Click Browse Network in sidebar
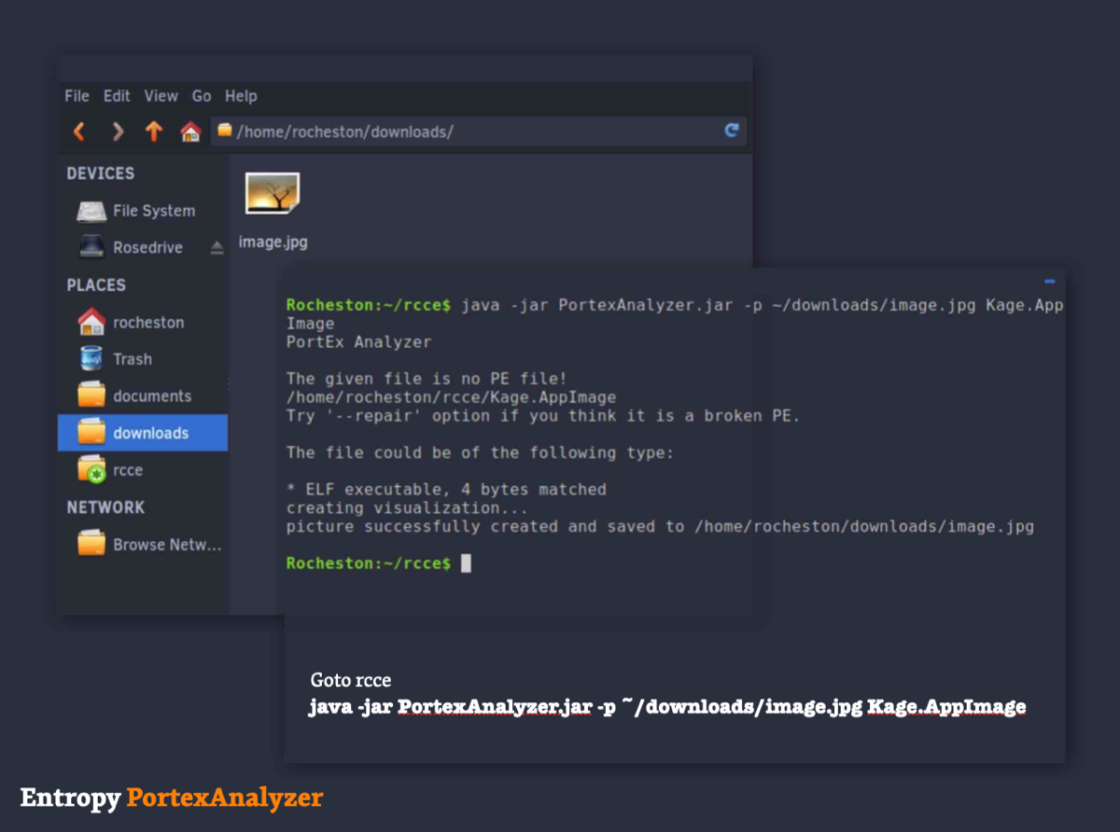Image resolution: width=1120 pixels, height=832 pixels. (x=166, y=545)
